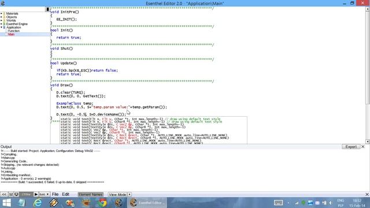370x208 pixels.
Task: Toggle the Element Names button
Action: pyautogui.click(x=90, y=195)
